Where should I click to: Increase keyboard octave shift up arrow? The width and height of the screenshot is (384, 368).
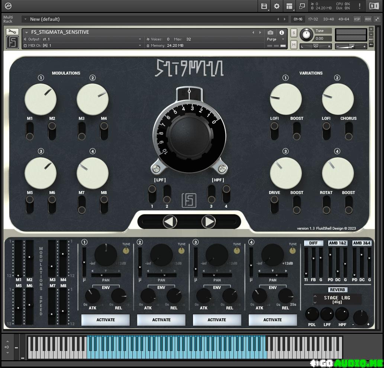pos(7,341)
